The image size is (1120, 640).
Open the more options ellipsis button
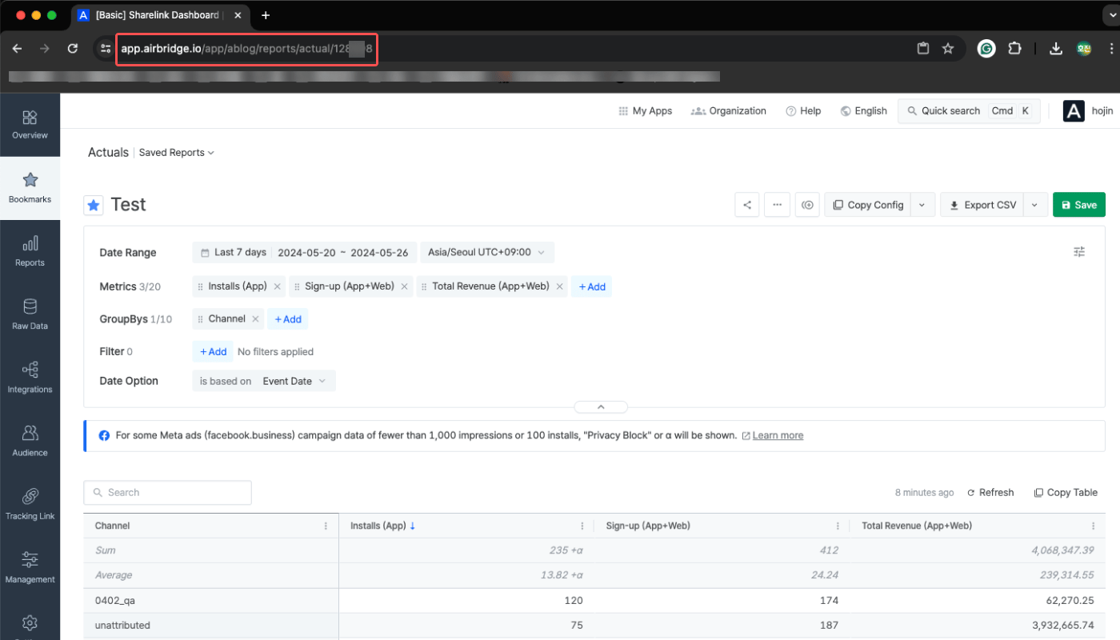pyautogui.click(x=777, y=205)
